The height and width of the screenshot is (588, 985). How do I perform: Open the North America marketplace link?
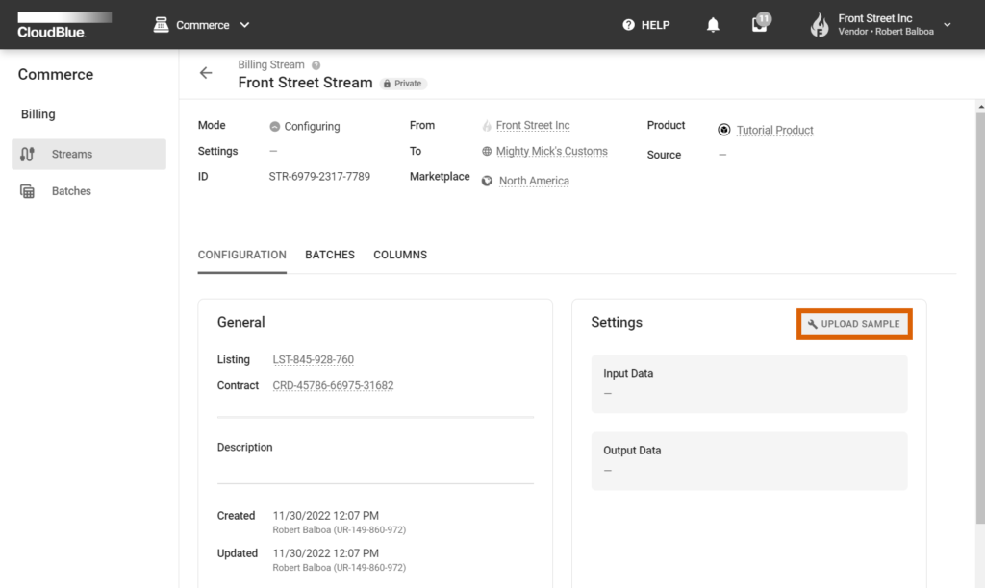point(534,181)
